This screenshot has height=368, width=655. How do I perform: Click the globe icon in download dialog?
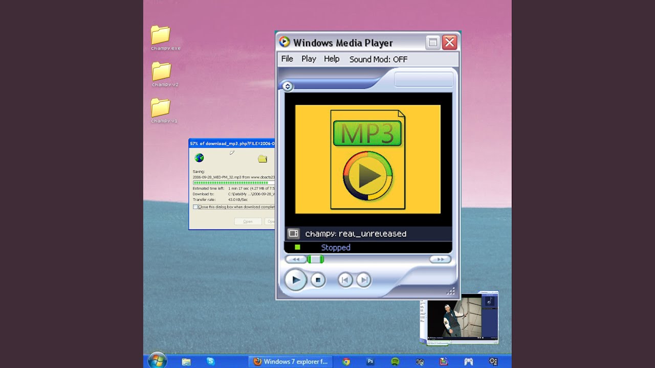pyautogui.click(x=199, y=158)
